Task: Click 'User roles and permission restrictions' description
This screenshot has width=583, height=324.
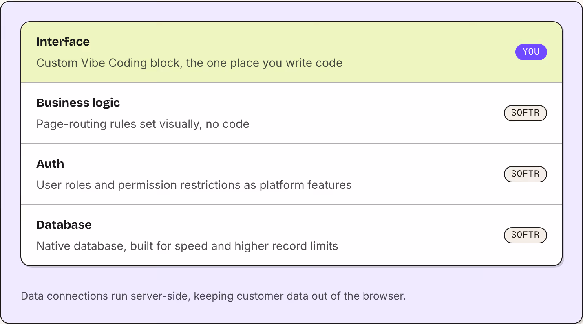Action: coord(194,185)
